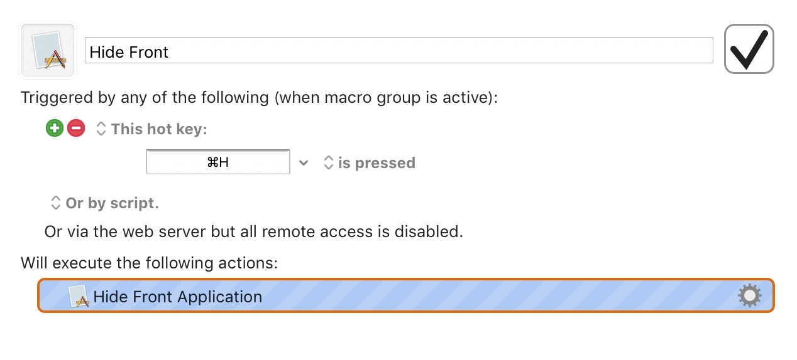The width and height of the screenshot is (797, 360).
Task: Add a new trigger with the green plus
Action: (x=55, y=129)
